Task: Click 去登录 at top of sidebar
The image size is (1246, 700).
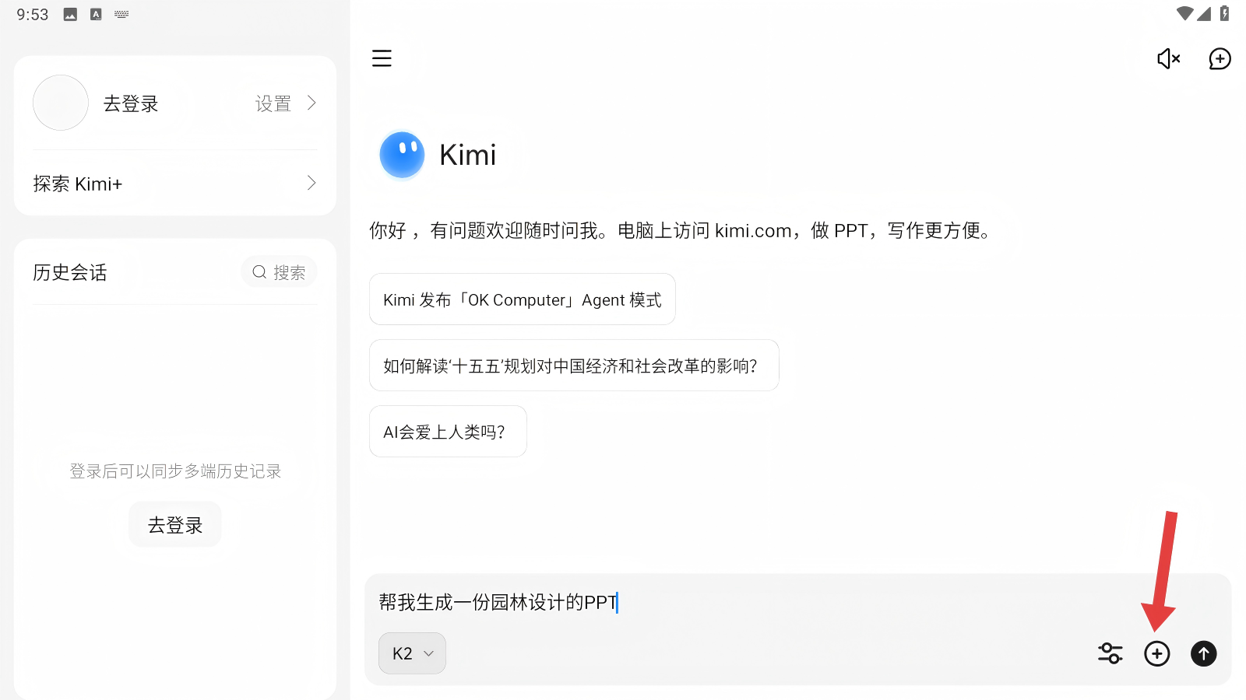Action: [131, 103]
